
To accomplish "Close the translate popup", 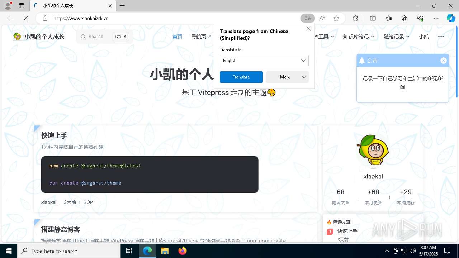I will tap(309, 29).
